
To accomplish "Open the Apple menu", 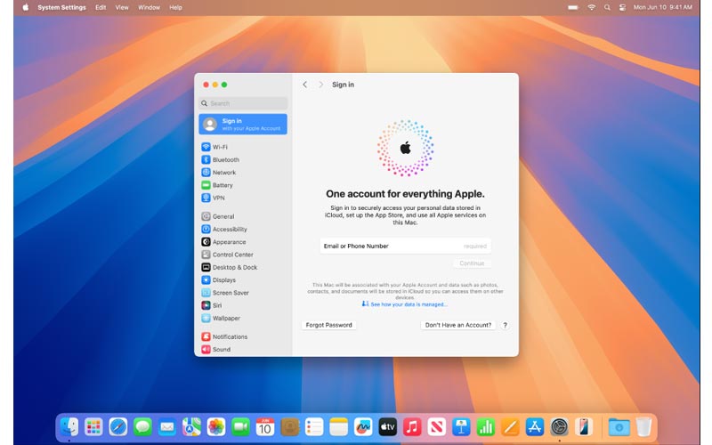I will pos(26,7).
